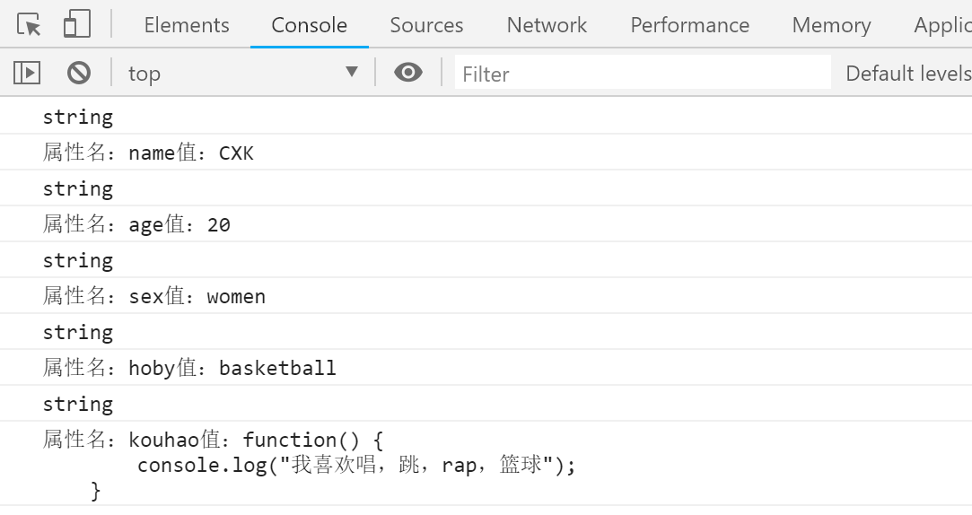
Task: Open the top context dropdown
Action: [x=242, y=73]
